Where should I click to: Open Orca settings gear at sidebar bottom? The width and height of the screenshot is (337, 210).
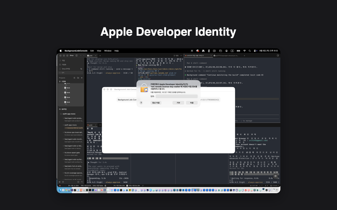[x=60, y=182]
